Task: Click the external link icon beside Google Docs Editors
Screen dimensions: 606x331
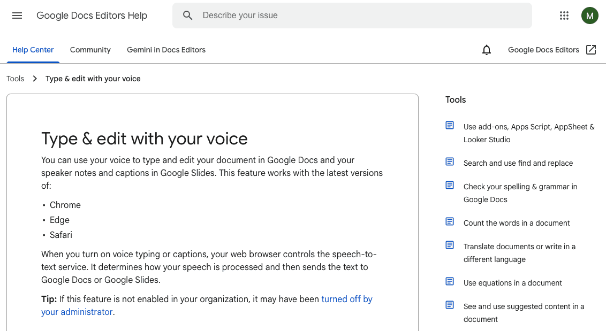Action: pyautogui.click(x=591, y=49)
